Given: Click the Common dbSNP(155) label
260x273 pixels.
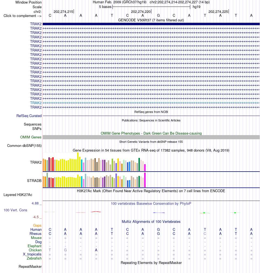Looking at the screenshot, I should (24, 146).
